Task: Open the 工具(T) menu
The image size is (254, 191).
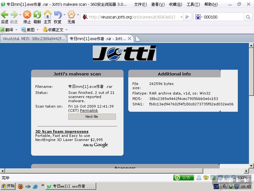Action: [193, 4]
